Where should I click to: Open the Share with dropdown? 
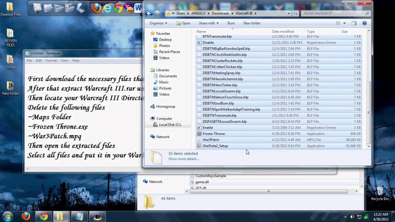(209, 23)
